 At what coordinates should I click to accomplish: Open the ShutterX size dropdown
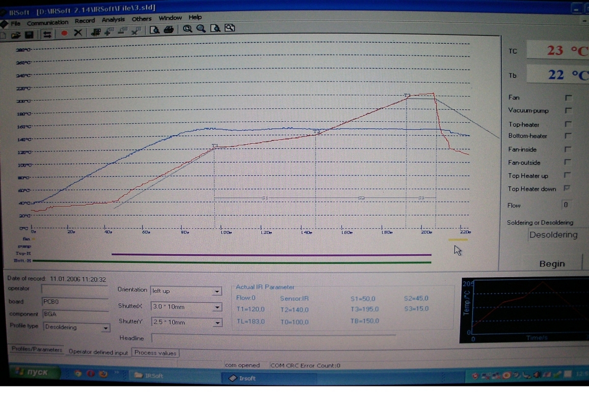pyautogui.click(x=217, y=308)
